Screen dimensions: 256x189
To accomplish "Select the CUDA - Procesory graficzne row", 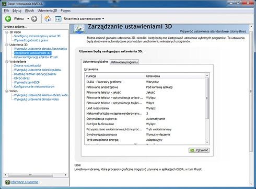I will tap(145, 82).
